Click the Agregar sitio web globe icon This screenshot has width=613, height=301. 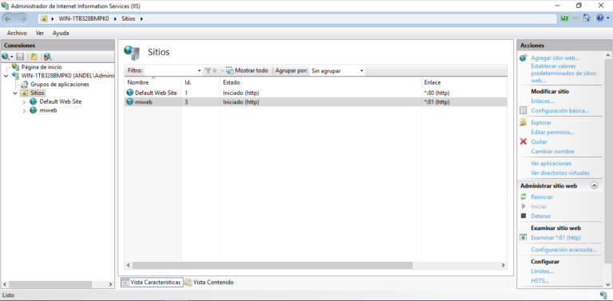coord(524,57)
